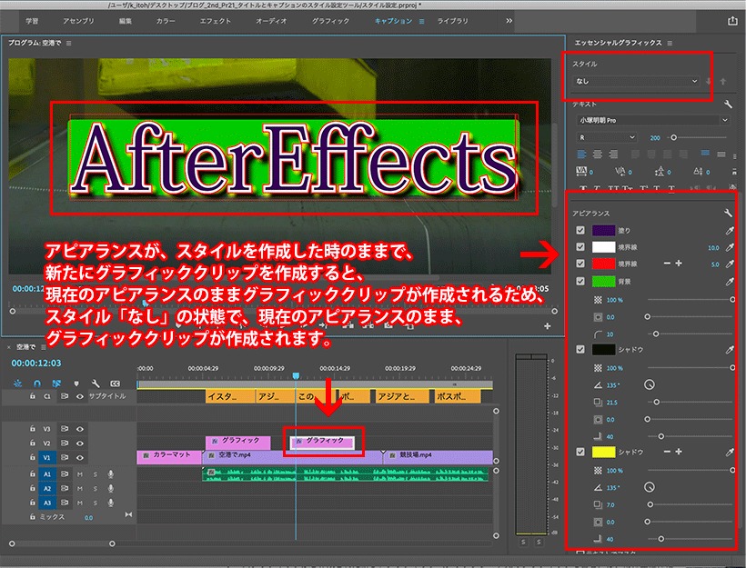The height and width of the screenshot is (568, 746).
Task: Lock the V1 video track
Action: pos(33,457)
